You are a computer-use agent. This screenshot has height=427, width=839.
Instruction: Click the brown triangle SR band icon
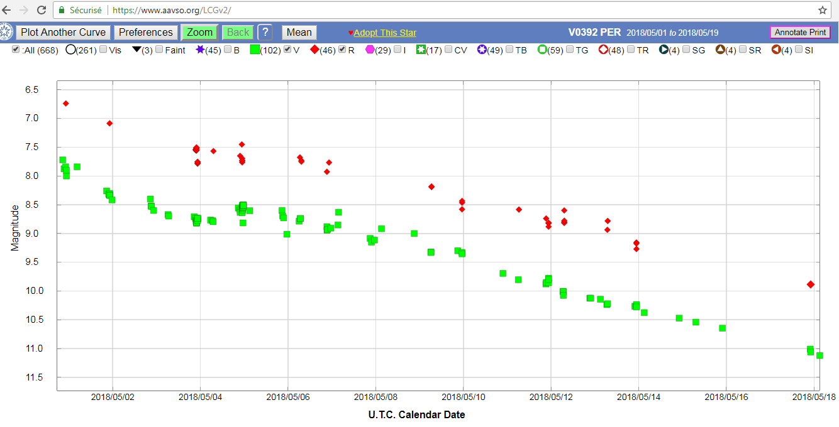720,50
